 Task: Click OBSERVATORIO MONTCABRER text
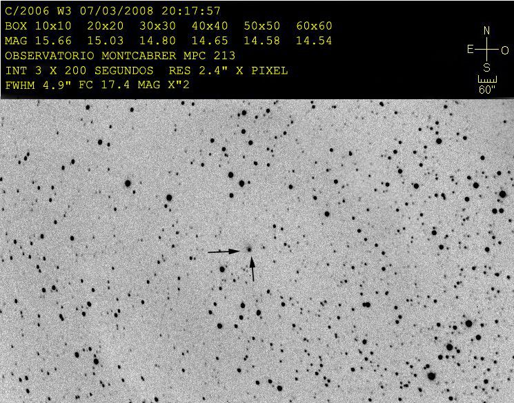(90, 56)
